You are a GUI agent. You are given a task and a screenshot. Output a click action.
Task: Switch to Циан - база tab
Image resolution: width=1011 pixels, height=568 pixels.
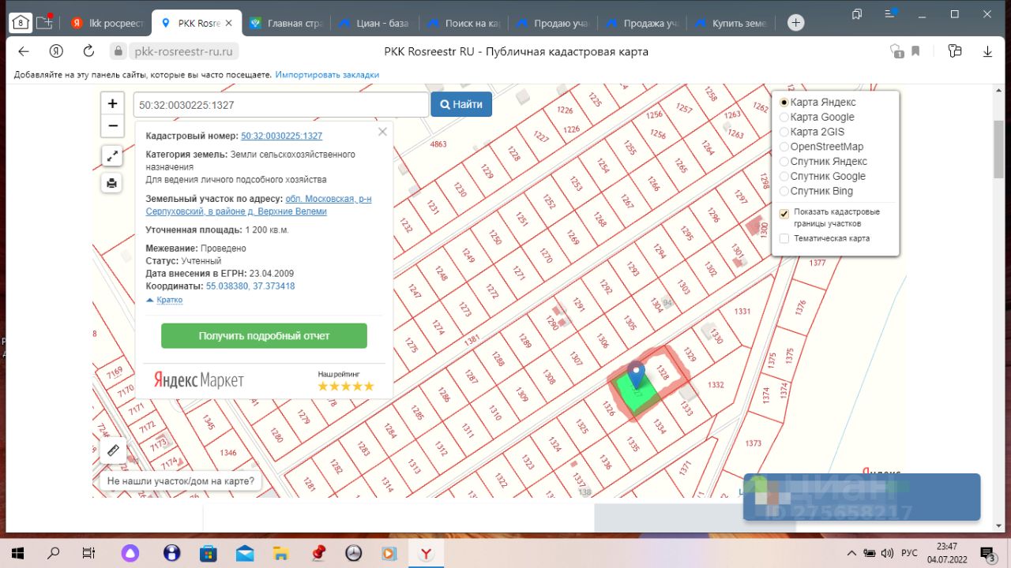tap(374, 23)
